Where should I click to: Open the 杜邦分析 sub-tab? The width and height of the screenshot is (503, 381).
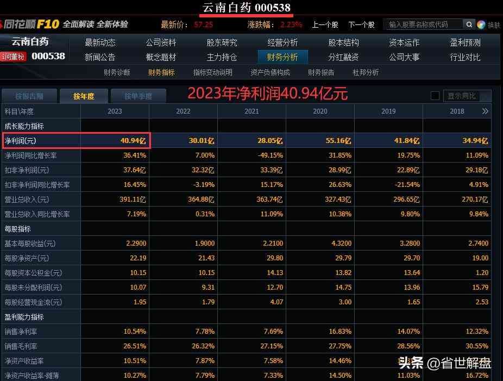(366, 72)
